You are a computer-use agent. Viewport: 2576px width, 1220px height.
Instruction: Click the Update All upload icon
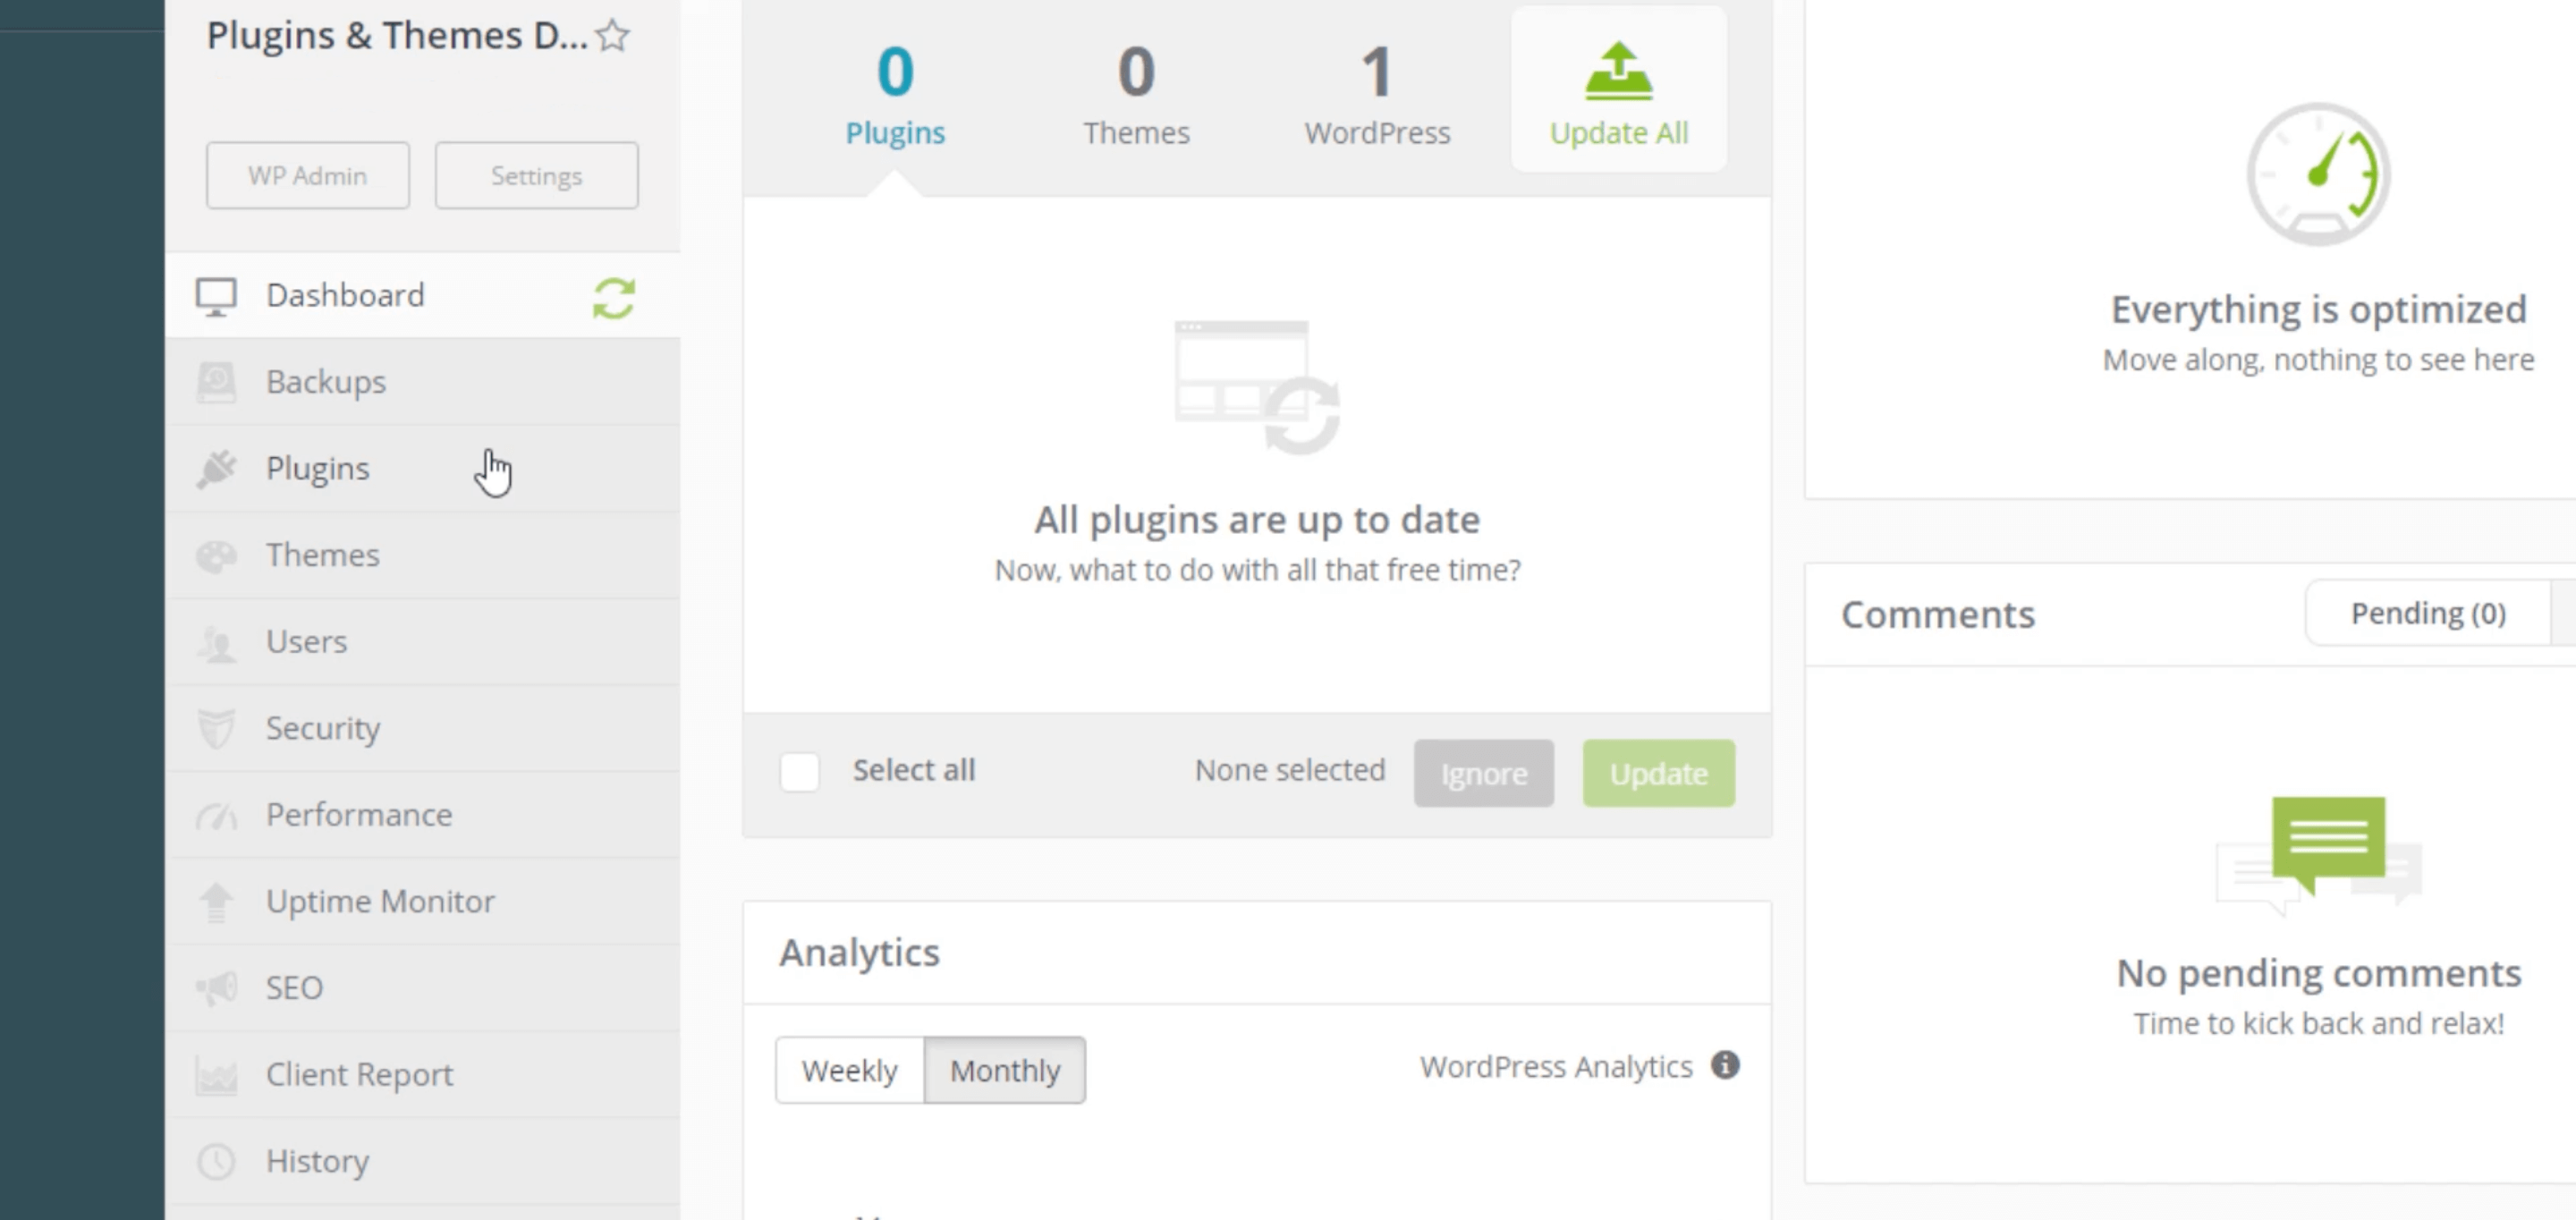pos(1618,72)
